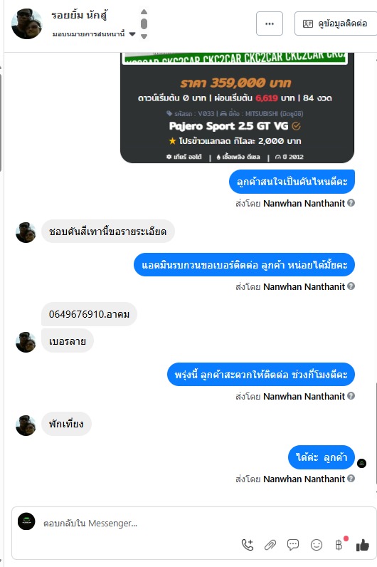Click the phone call icon in reply box
377x567 pixels.
248,545
